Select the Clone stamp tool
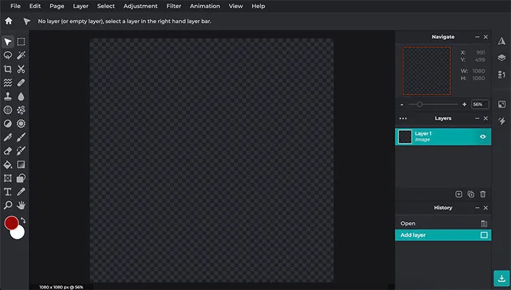The height and width of the screenshot is (290, 511). [7, 97]
